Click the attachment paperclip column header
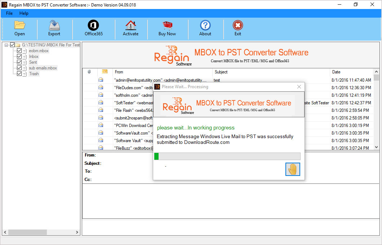Viewport: 382px width, 245px height. (x=89, y=72)
